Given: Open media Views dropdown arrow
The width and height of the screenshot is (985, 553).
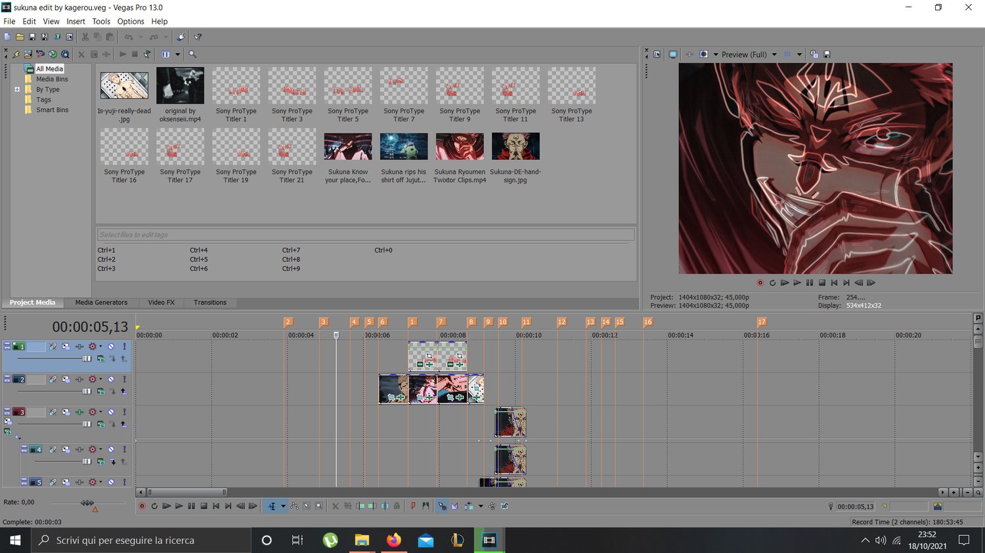Looking at the screenshot, I should coord(177,54).
